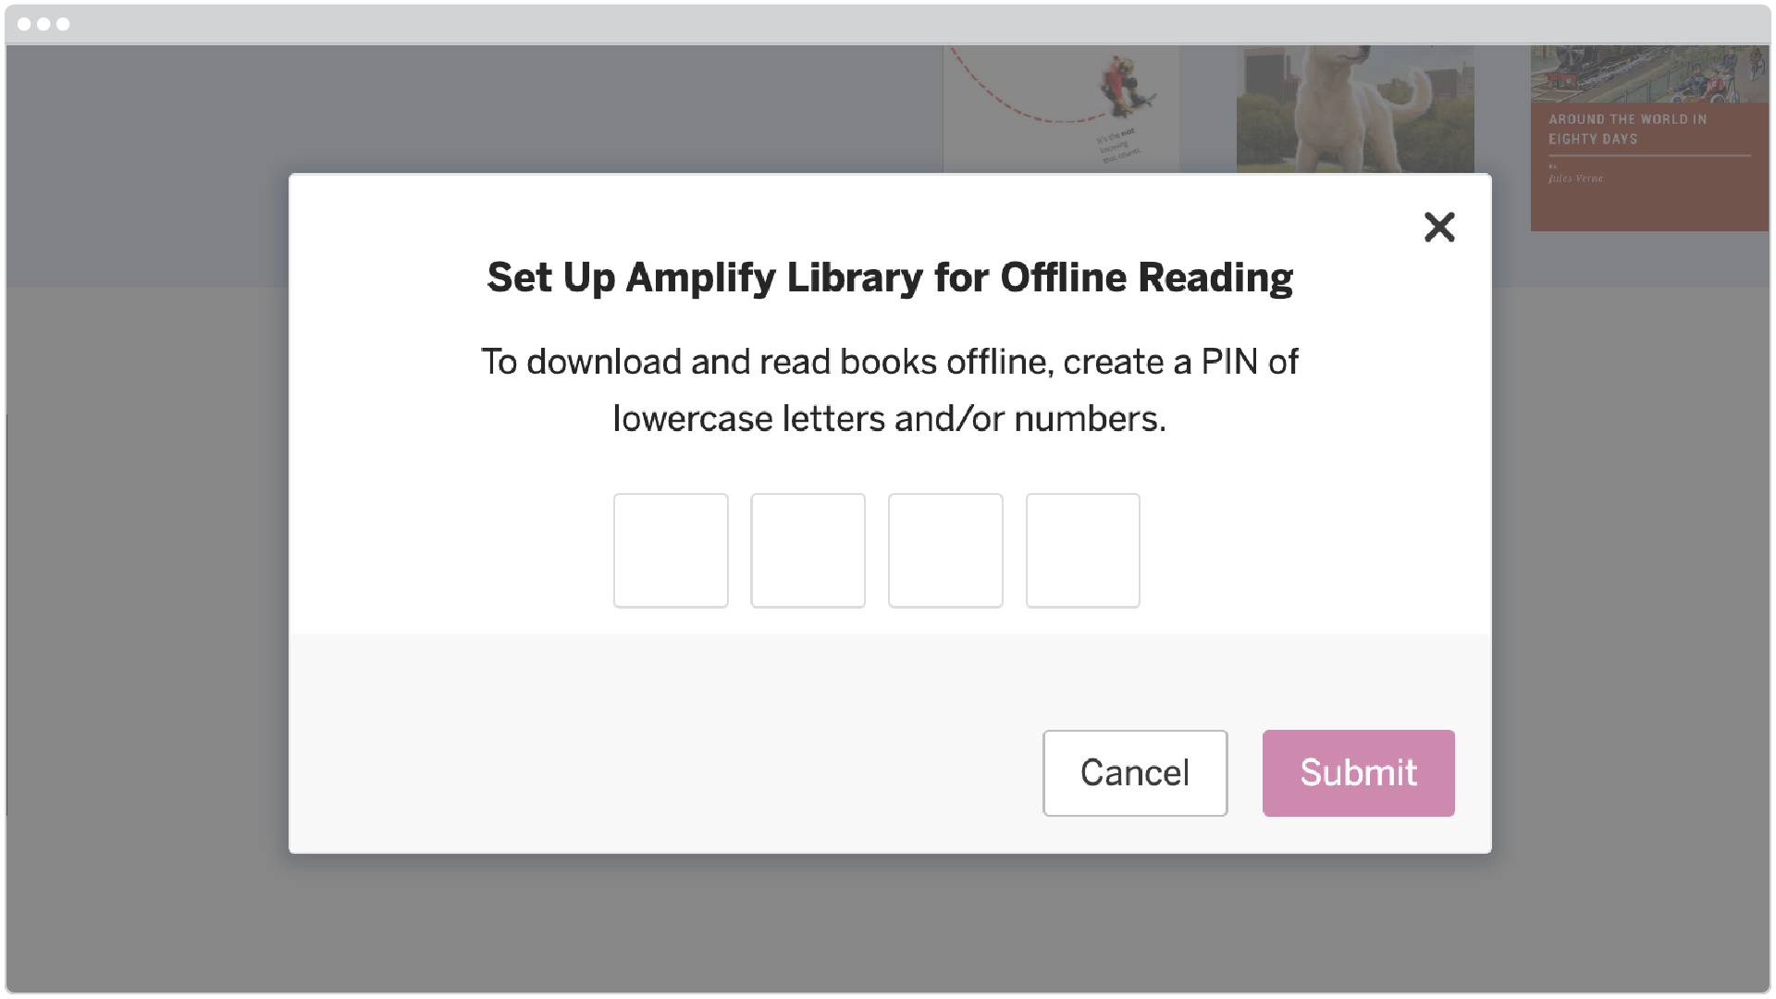The height and width of the screenshot is (999, 1776).
Task: Click the rightmost window control dot
Action: (x=65, y=24)
